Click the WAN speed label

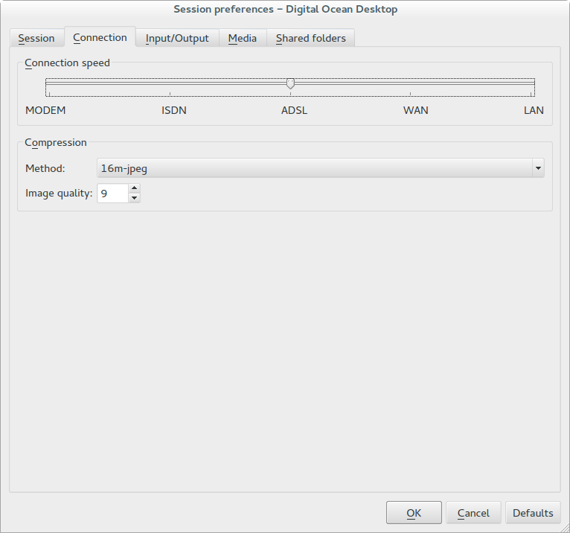[415, 110]
